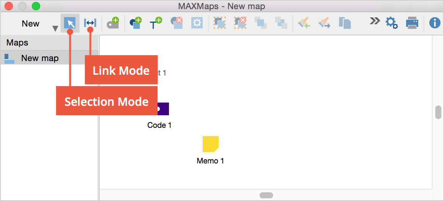Select New map in Maps list
Screen dimensions: 444x201
[x=49, y=58]
